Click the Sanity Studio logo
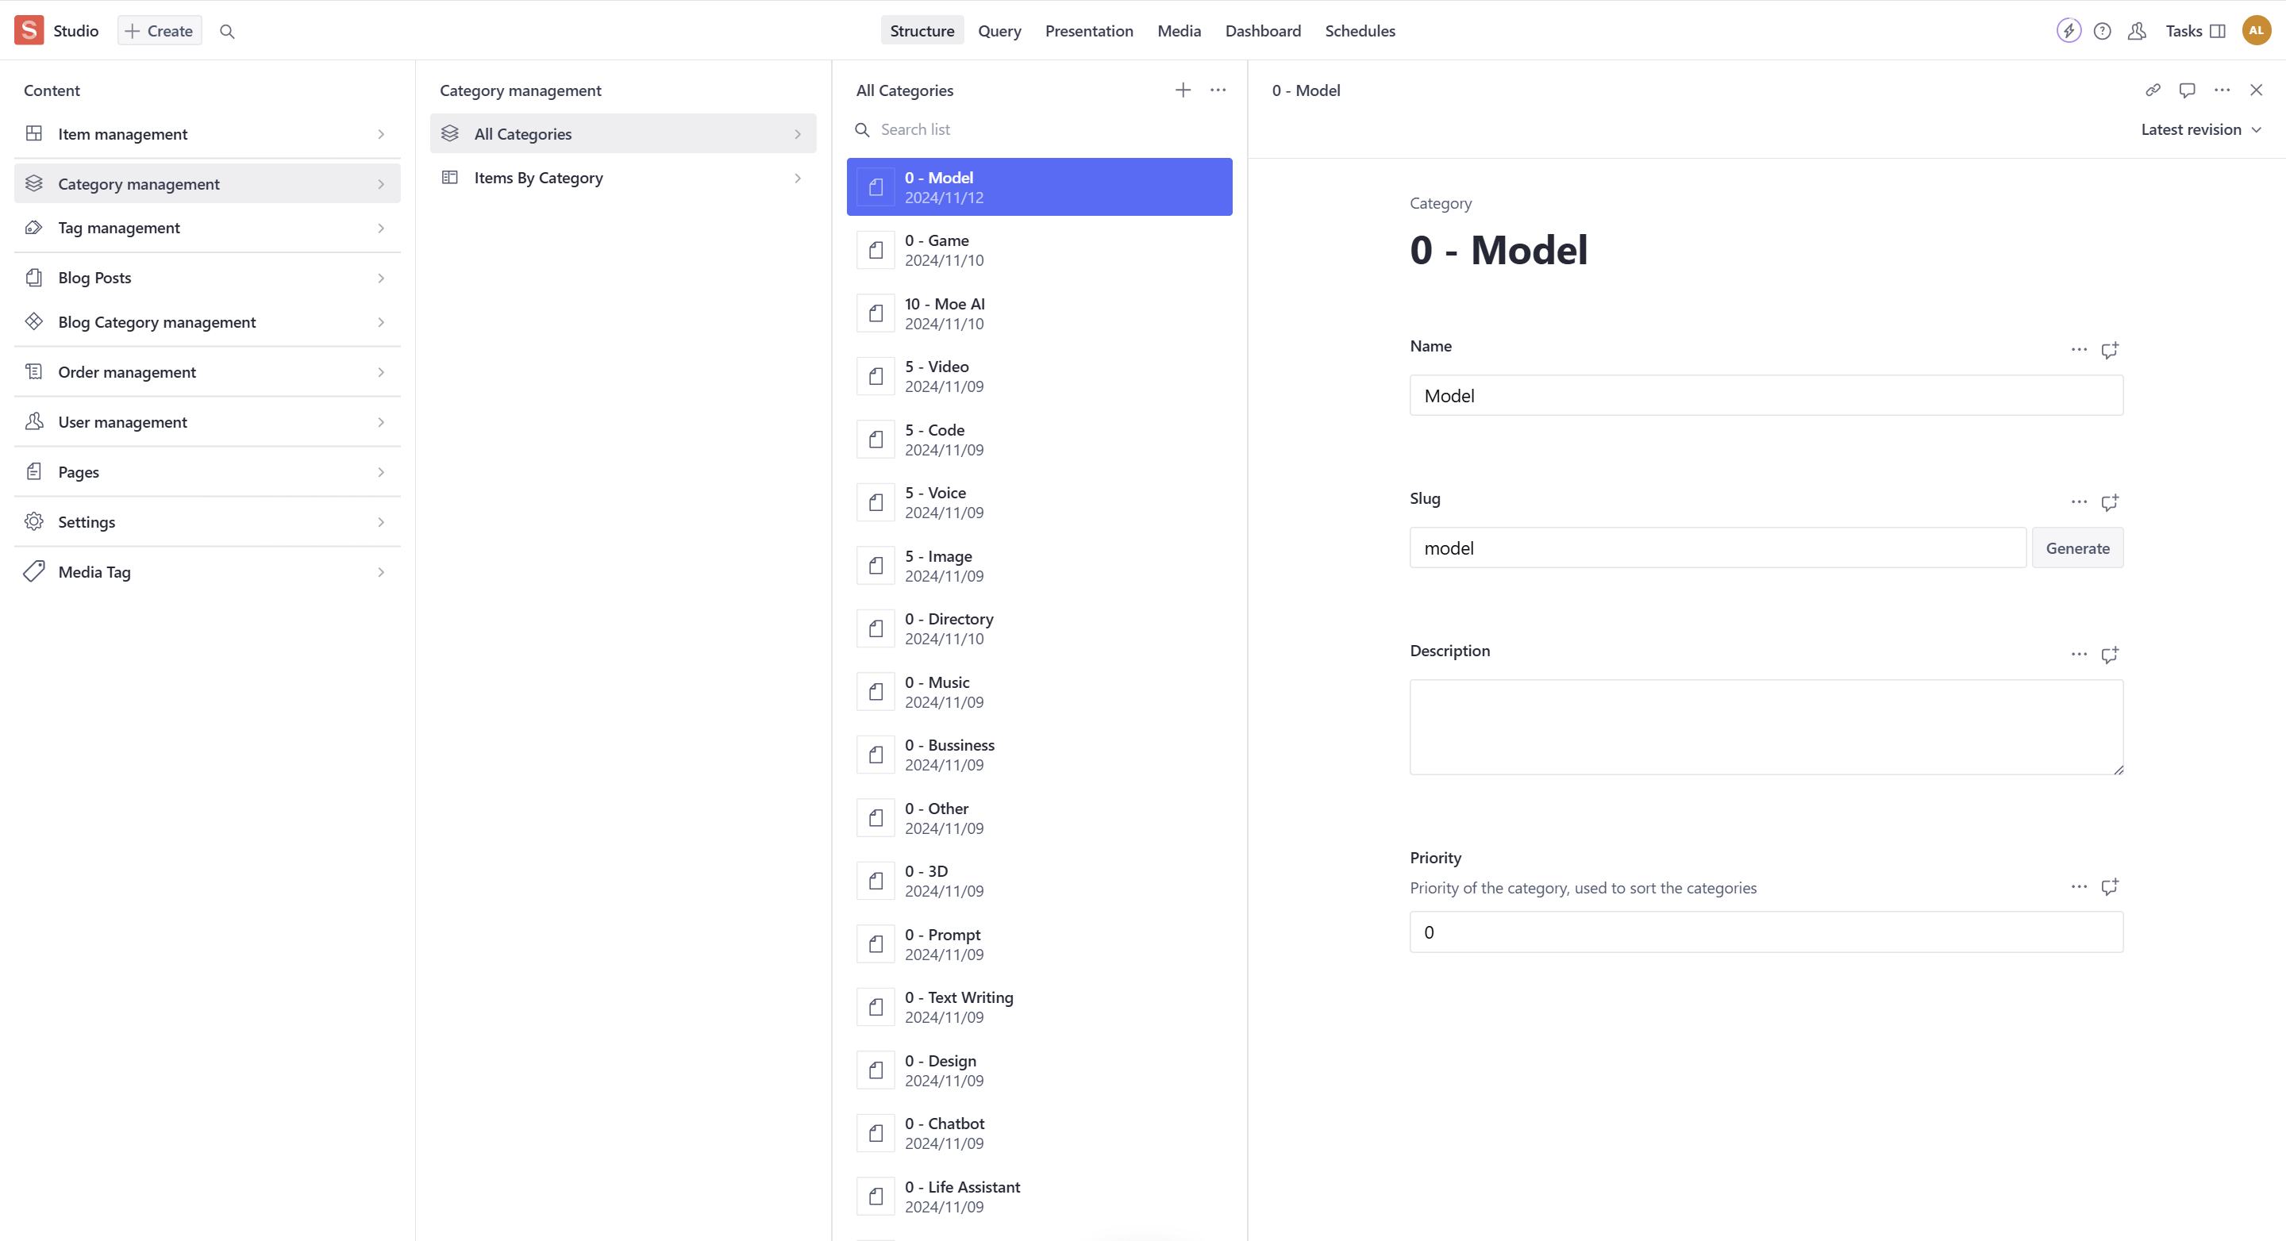Screen dimensions: 2286x1241 tap(29, 30)
